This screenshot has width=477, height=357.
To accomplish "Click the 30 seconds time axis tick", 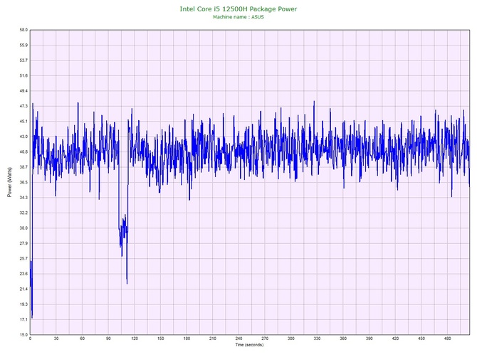I will click(56, 339).
